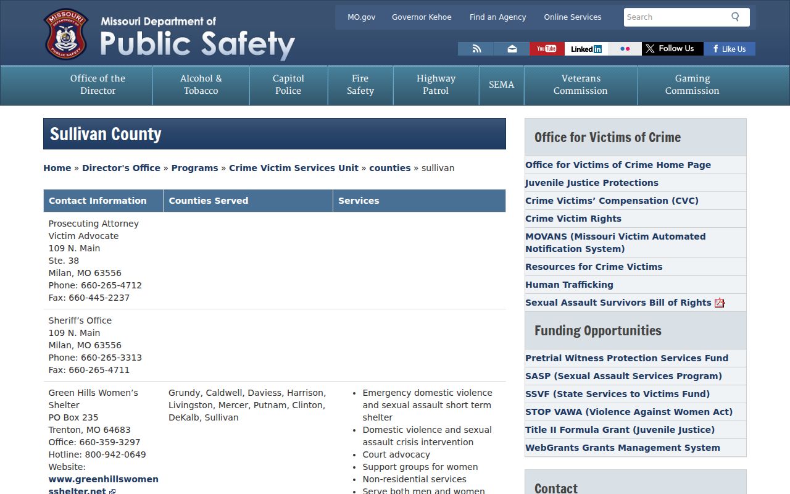Click the Missouri Public Safety seal logo
This screenshot has height=494, width=790.
pos(66,34)
